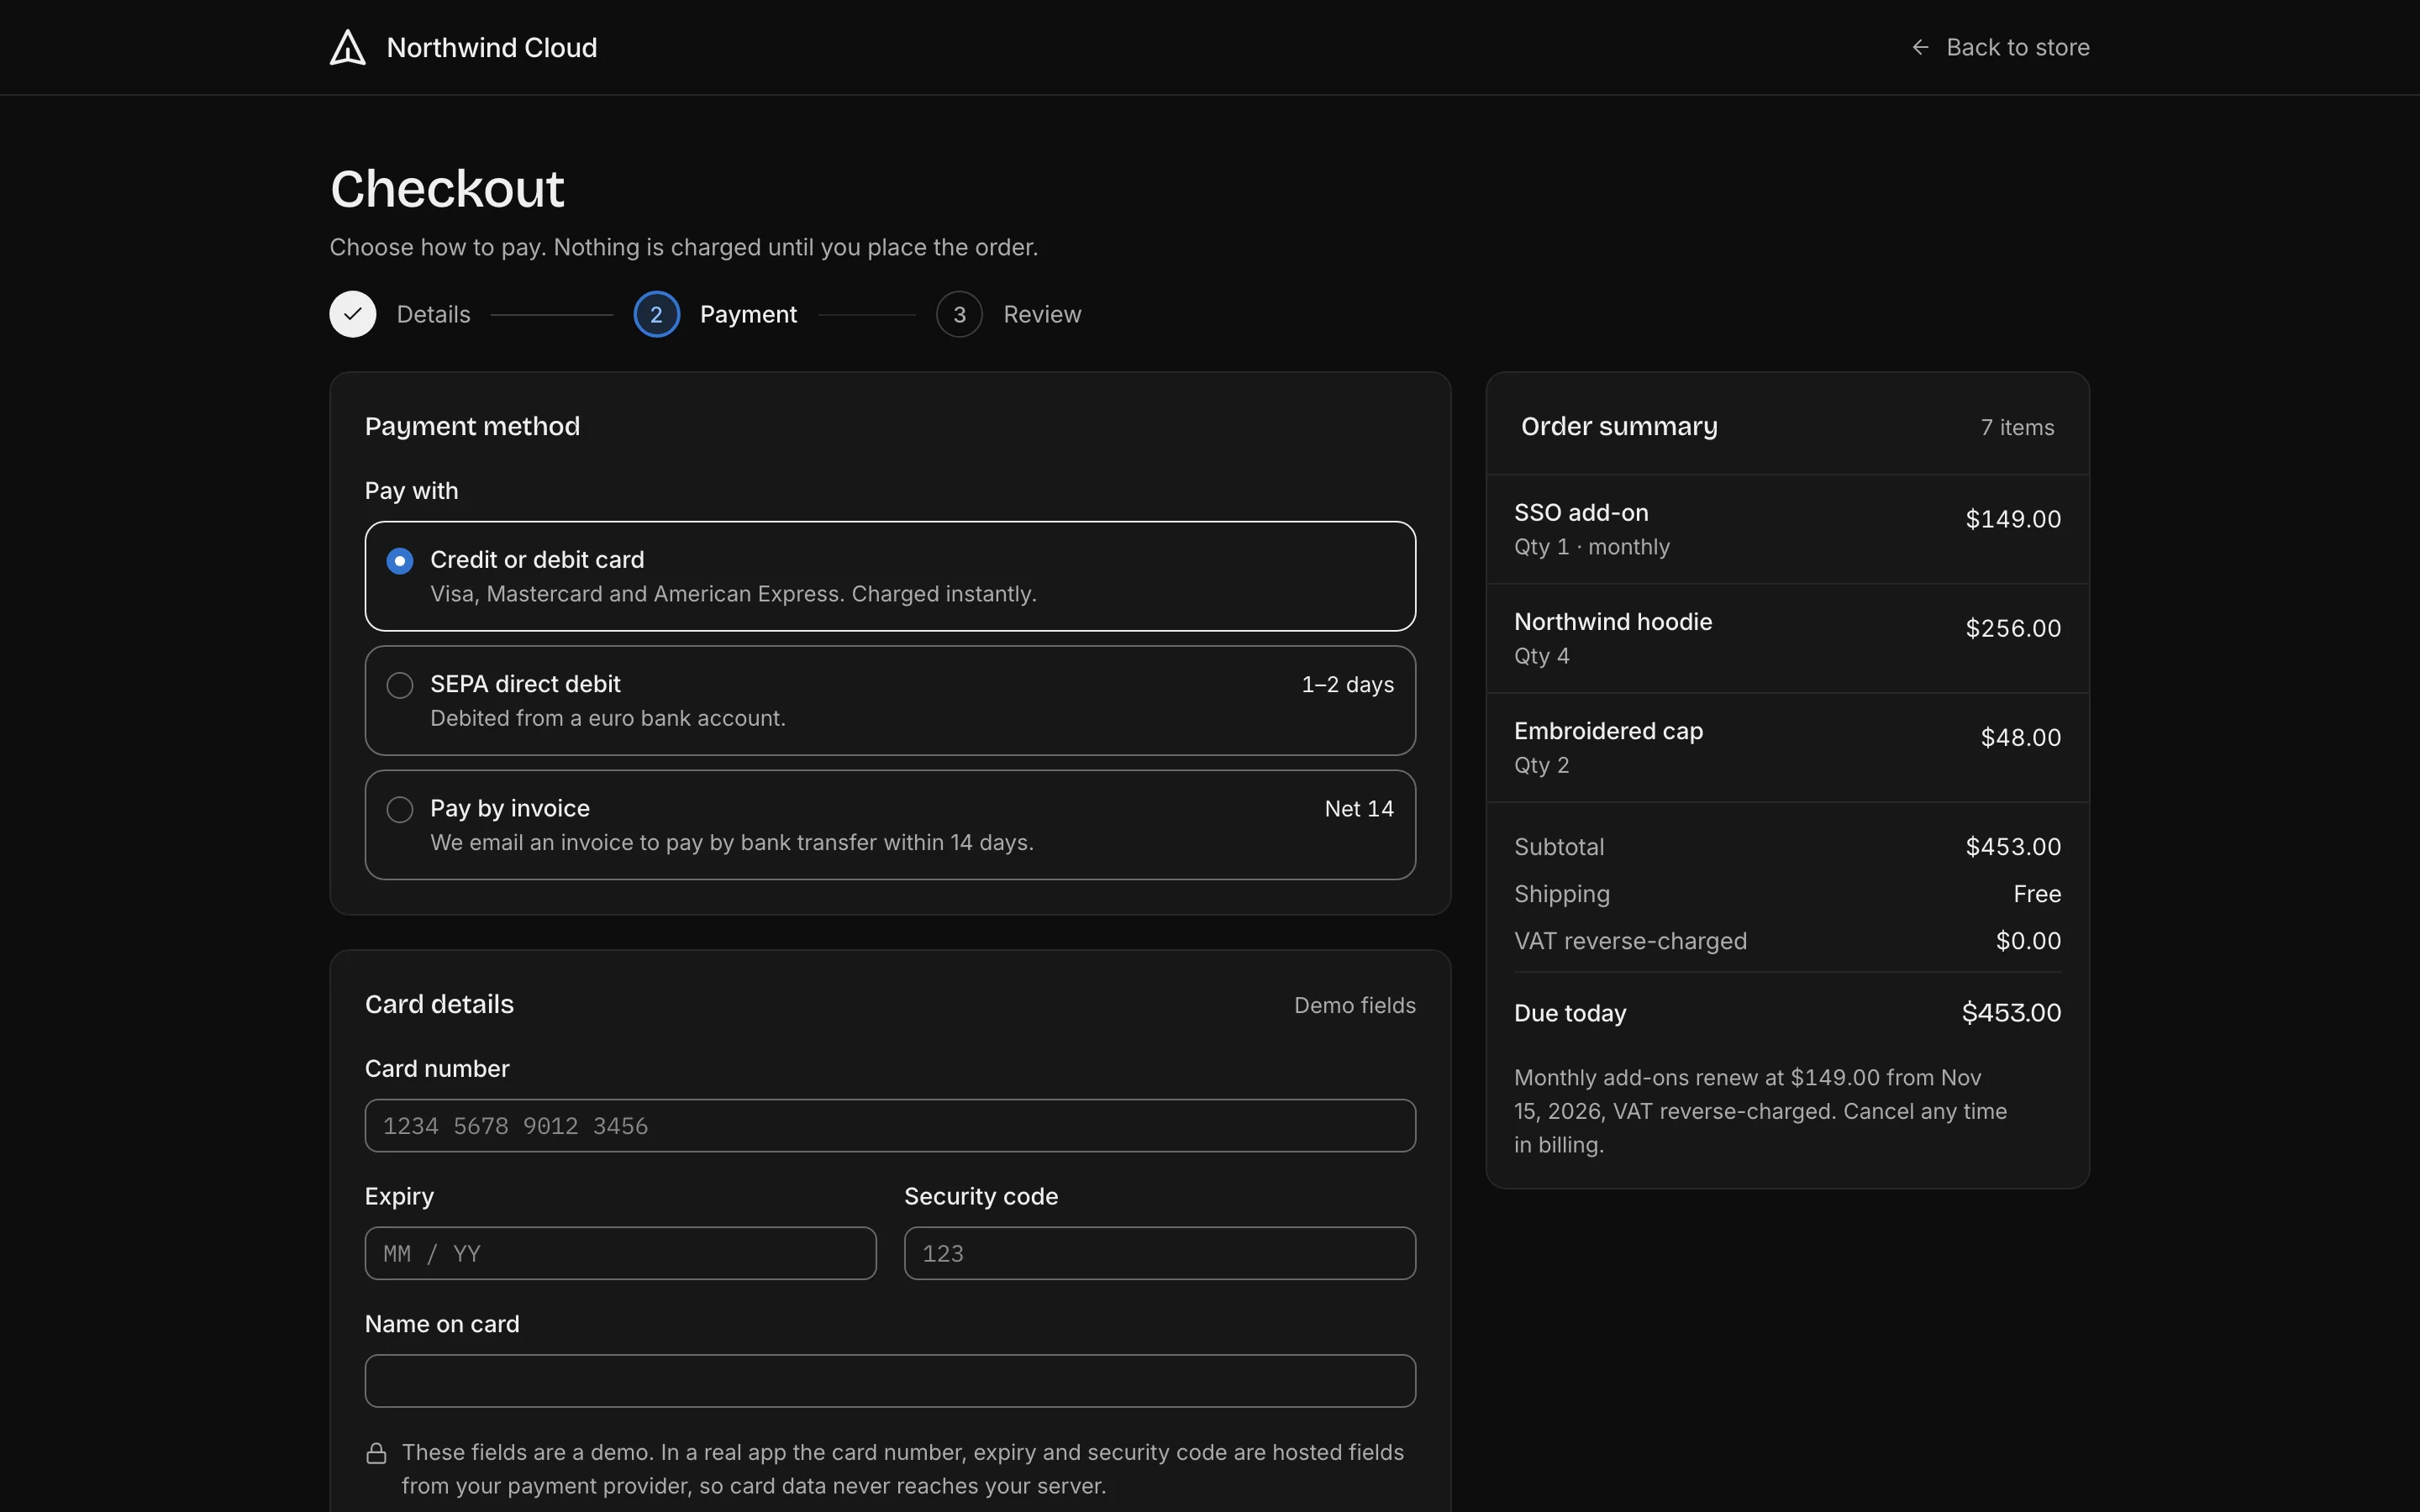Click the 'Visa, Mastercard and American Express' description
The image size is (2420, 1512).
[x=733, y=594]
